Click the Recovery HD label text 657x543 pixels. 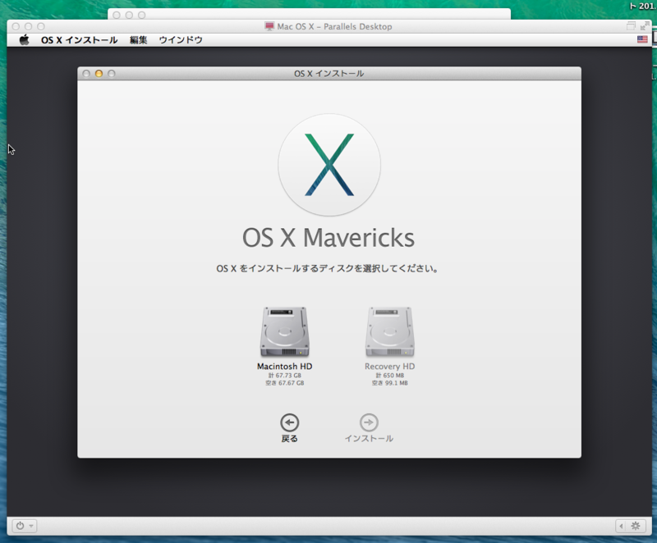[x=389, y=366]
